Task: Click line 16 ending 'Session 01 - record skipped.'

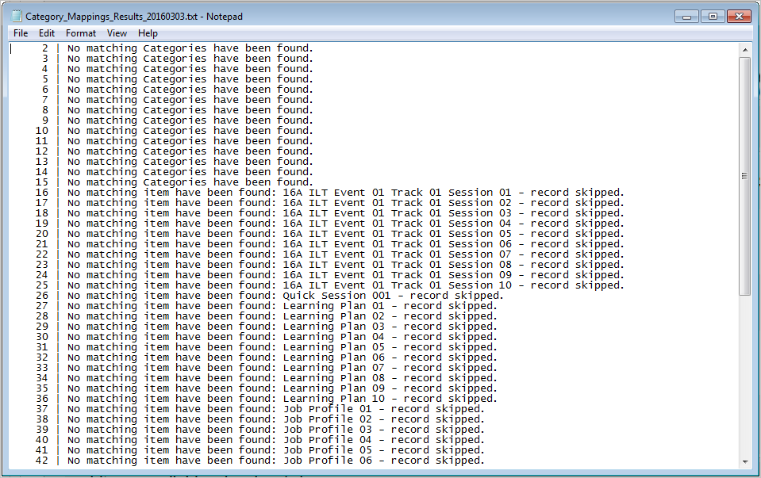Action: 329,193
